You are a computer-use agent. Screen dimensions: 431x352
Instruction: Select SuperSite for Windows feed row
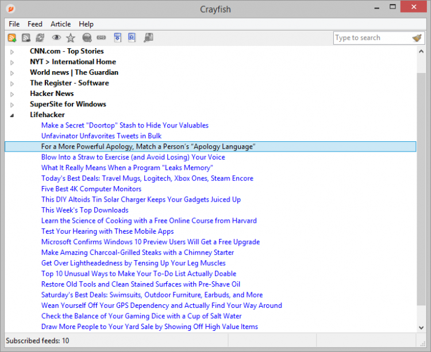point(68,104)
